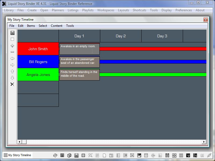Viewport: 215px width, 161px height.
Task: Expand the Preferences menu
Action: click(x=184, y=10)
